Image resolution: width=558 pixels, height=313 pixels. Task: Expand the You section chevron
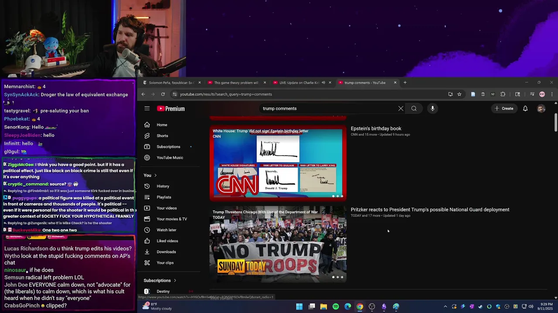(x=155, y=175)
